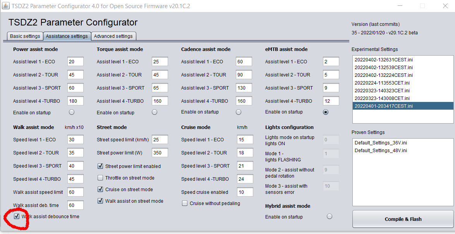Click eMTB assist level 1 ECO field

(331, 61)
